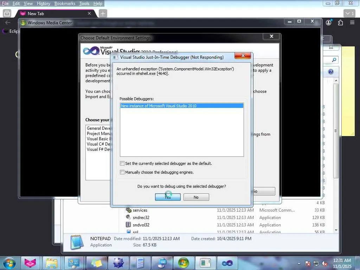
Task: Open the View menu
Action: tap(28, 4)
